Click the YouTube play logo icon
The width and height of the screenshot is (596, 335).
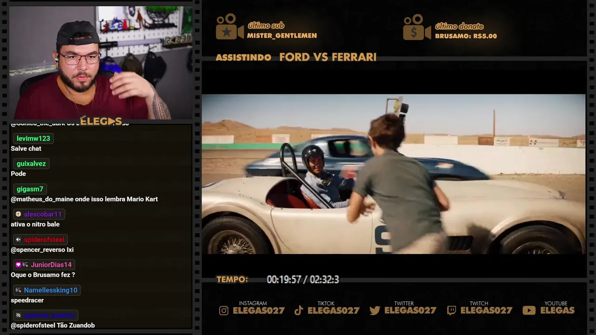[529, 310]
